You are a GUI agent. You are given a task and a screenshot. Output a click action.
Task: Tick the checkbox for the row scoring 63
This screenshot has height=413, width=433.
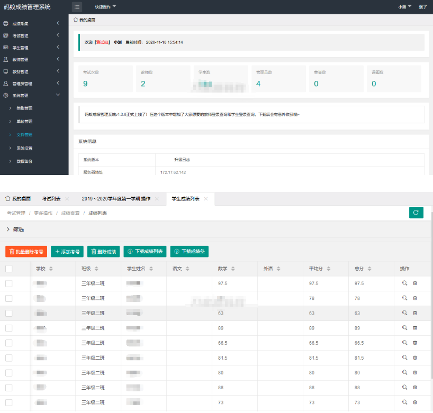9,313
